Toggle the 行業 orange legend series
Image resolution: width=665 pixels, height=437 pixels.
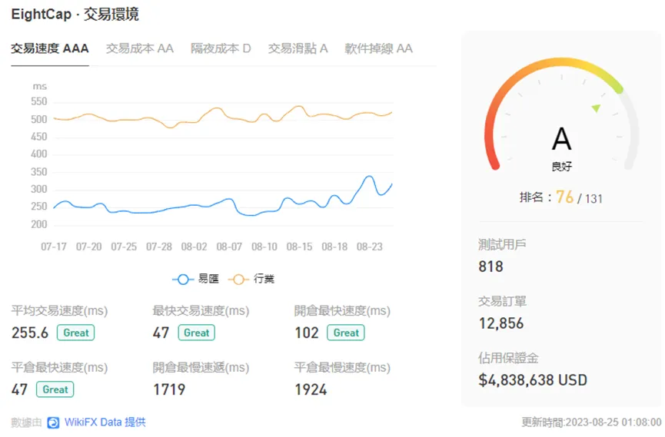click(251, 279)
